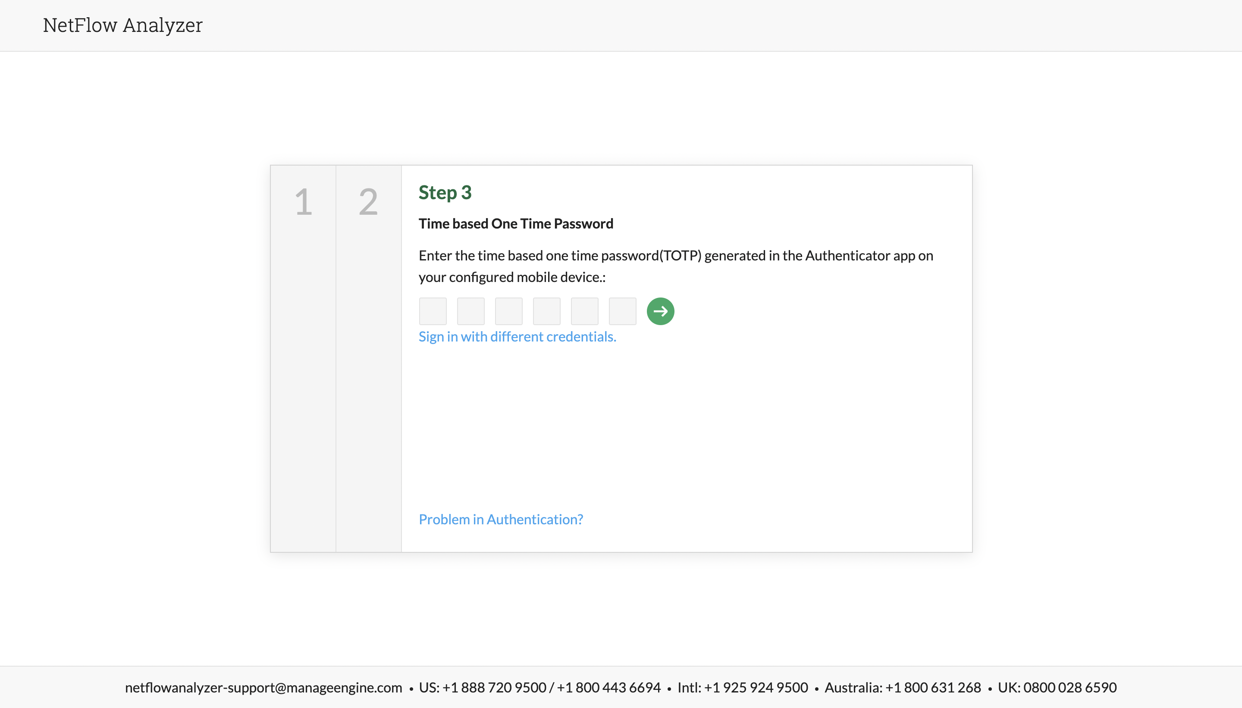Select the third TOTP digit field
The width and height of the screenshot is (1242, 708).
[x=508, y=311]
